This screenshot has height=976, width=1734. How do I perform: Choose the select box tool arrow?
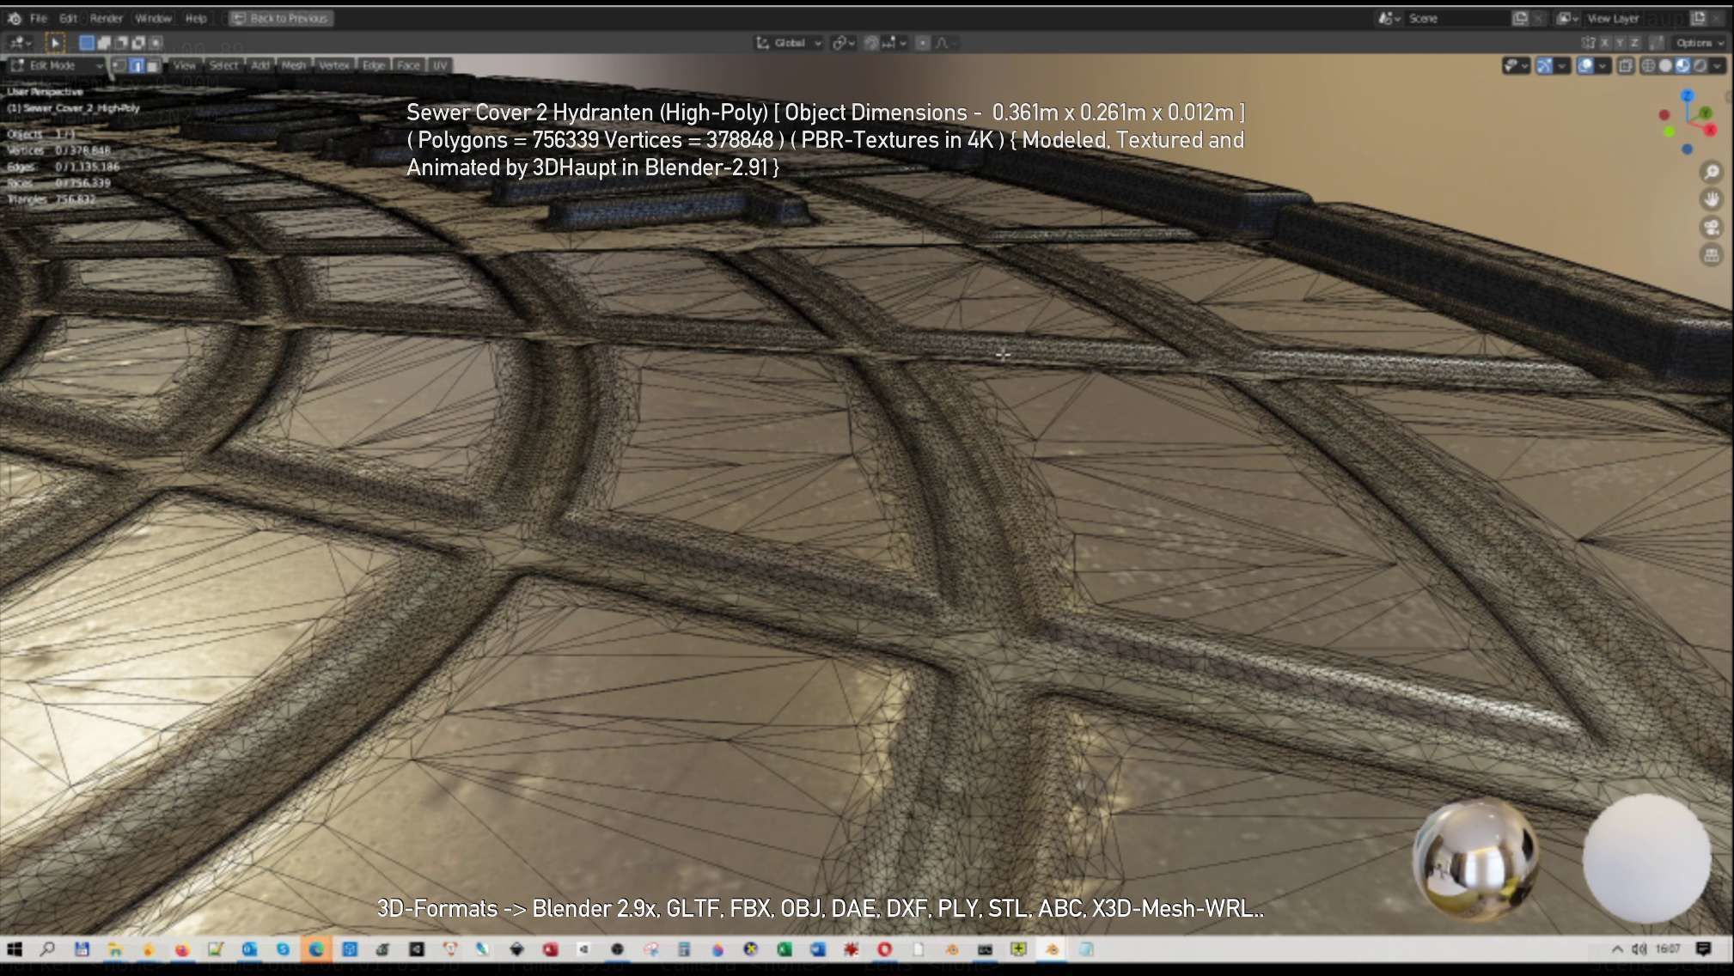click(x=54, y=42)
